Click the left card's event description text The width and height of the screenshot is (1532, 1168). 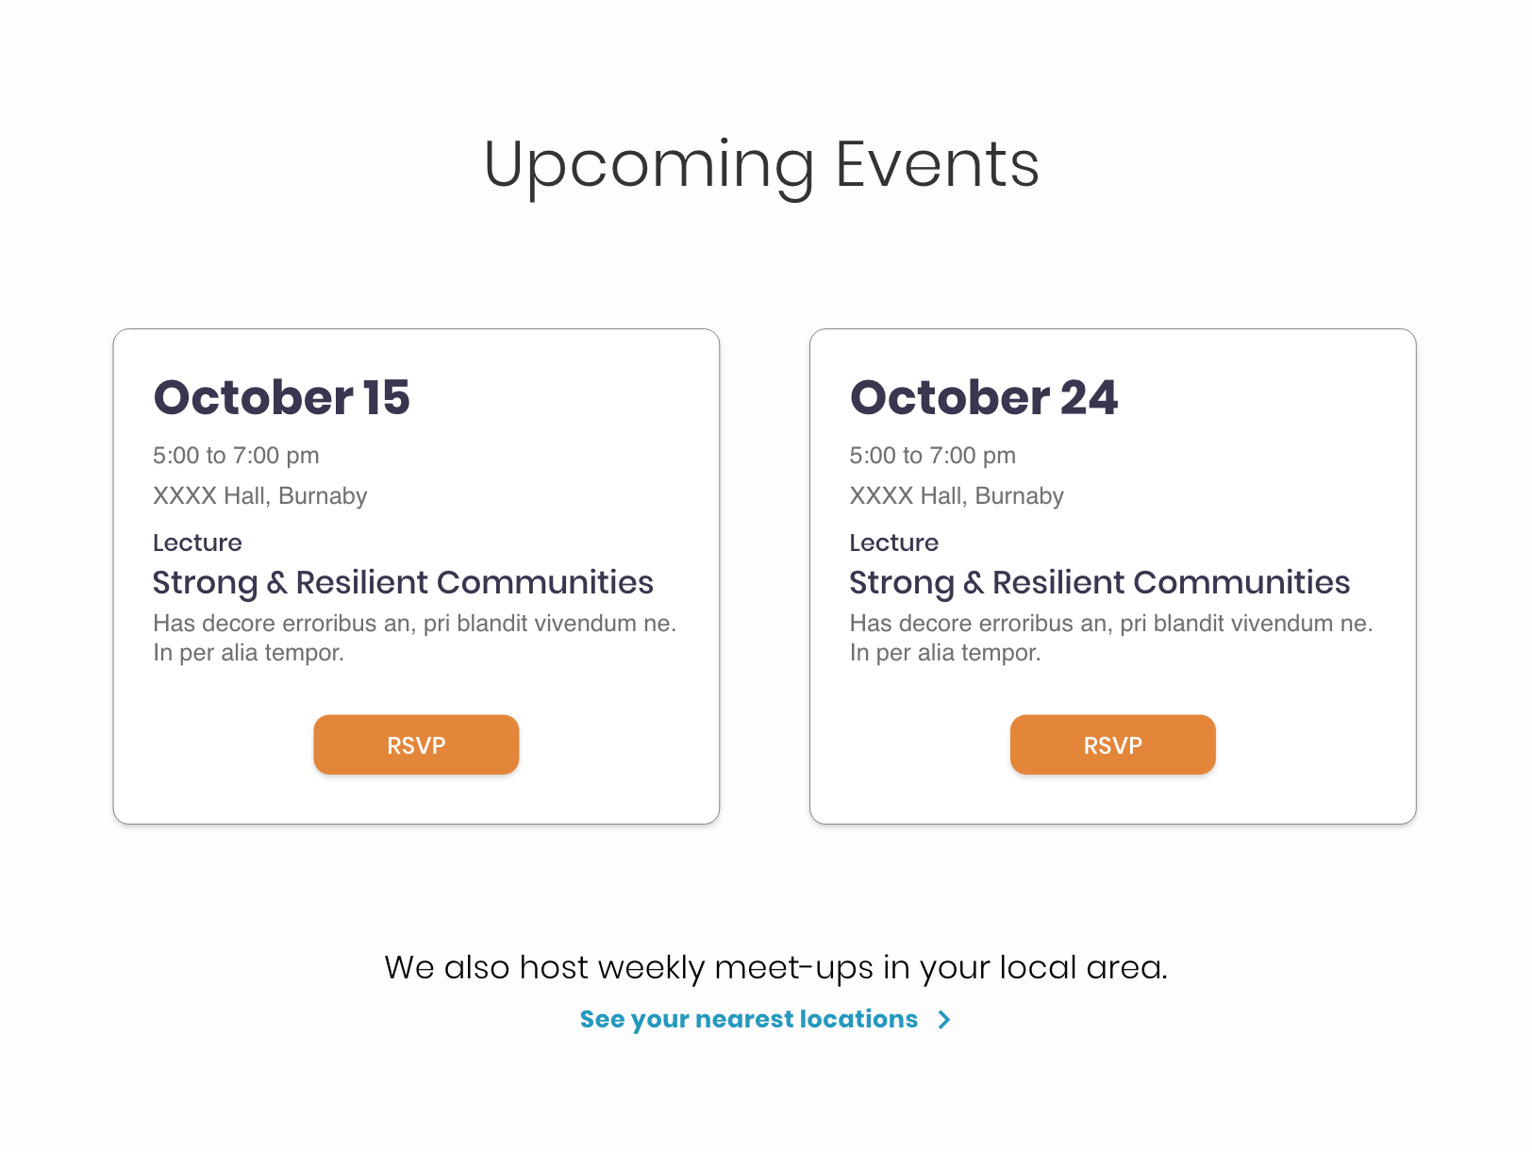(x=415, y=637)
